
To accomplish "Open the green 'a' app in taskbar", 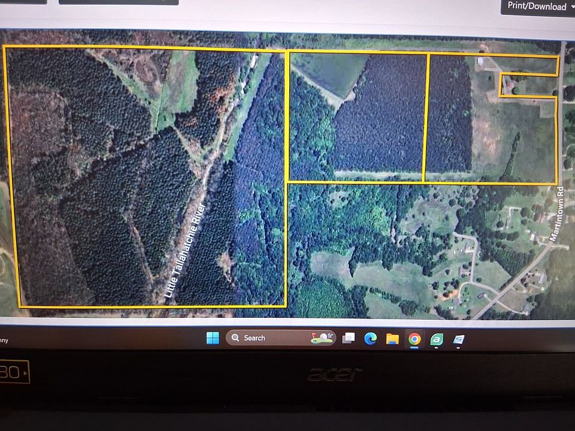I will coord(437,339).
